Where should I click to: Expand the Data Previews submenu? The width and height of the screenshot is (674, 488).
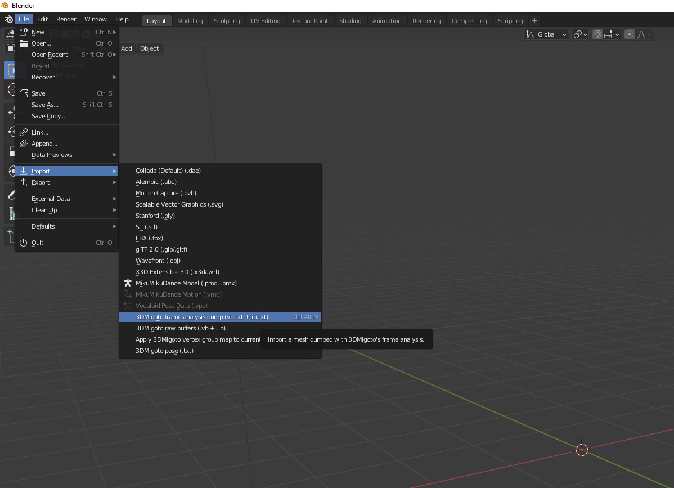click(x=66, y=155)
